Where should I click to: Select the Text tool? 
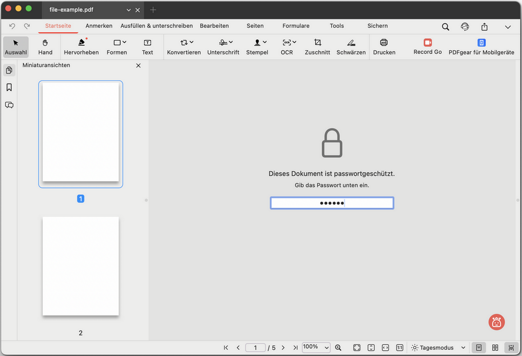click(147, 46)
